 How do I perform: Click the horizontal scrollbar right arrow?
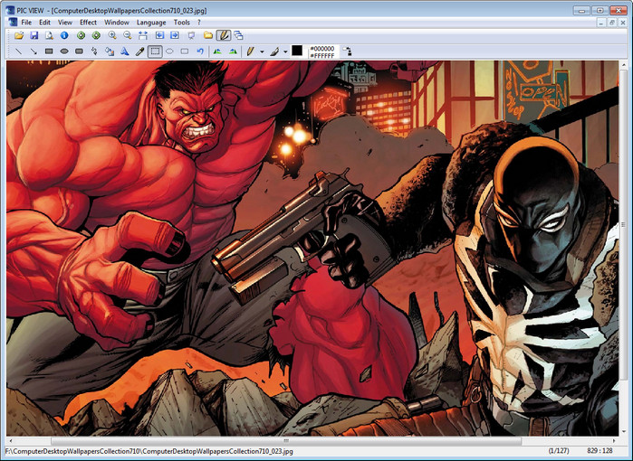tap(614, 441)
